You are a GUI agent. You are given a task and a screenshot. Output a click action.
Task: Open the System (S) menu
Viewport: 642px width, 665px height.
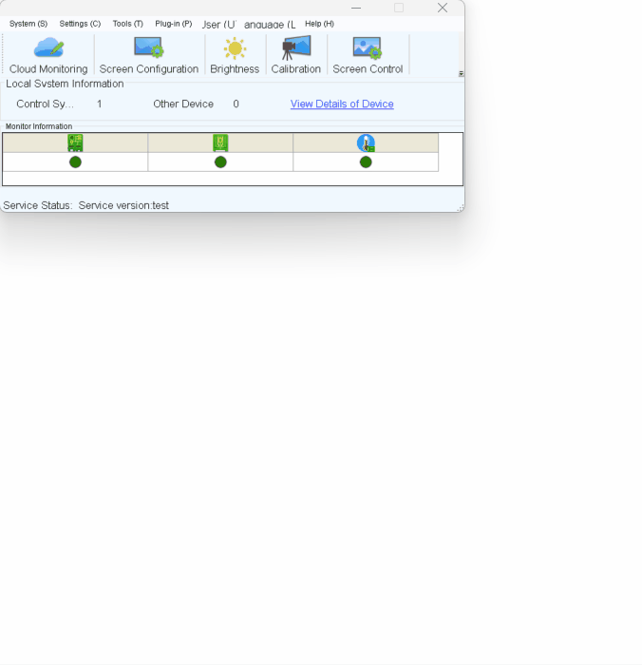point(28,24)
